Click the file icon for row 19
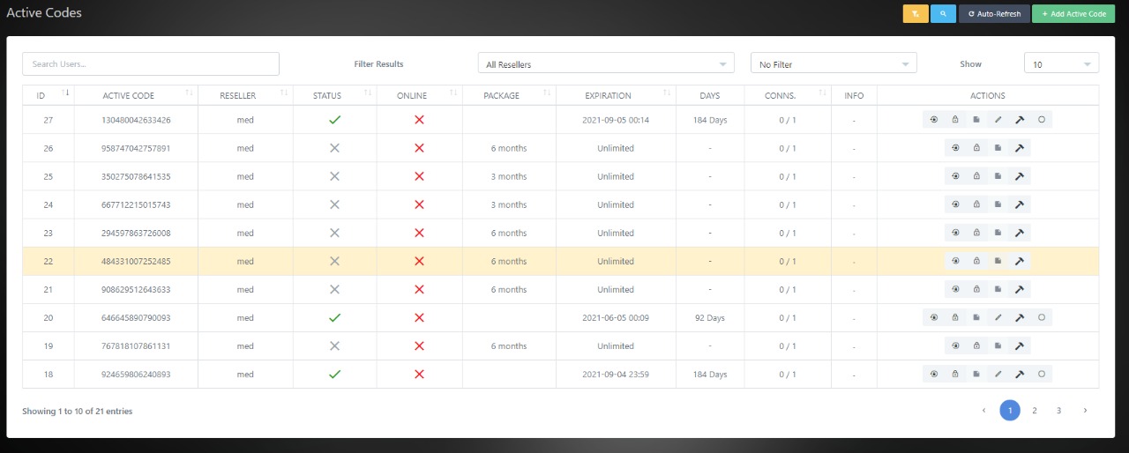Viewport: 1129px width, 453px height. [x=998, y=345]
